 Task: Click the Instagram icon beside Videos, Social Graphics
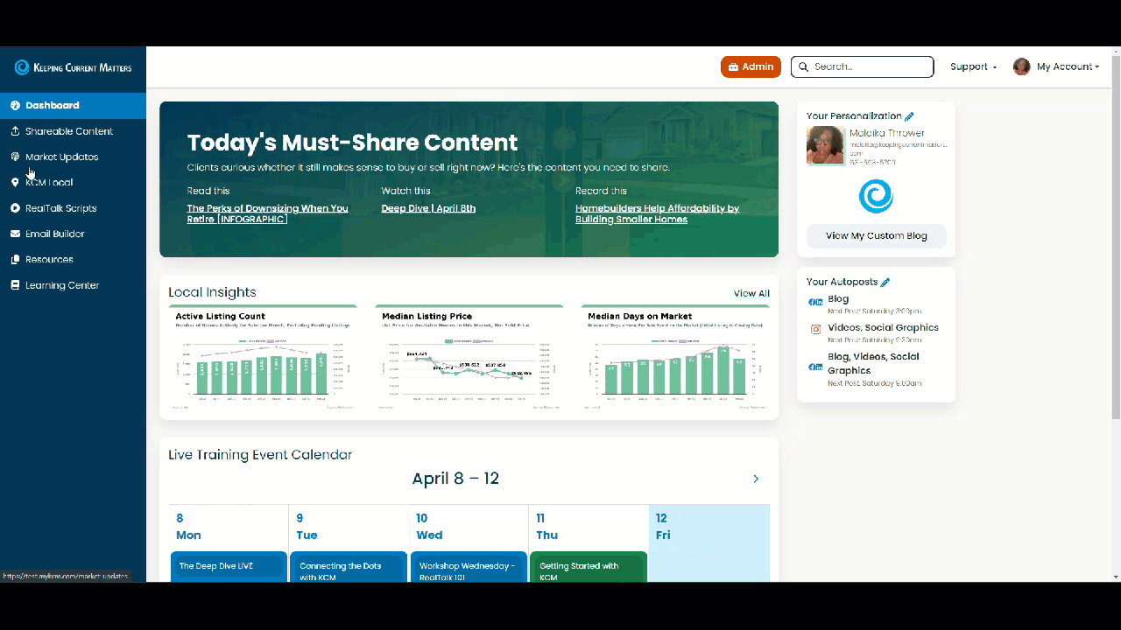click(x=815, y=330)
